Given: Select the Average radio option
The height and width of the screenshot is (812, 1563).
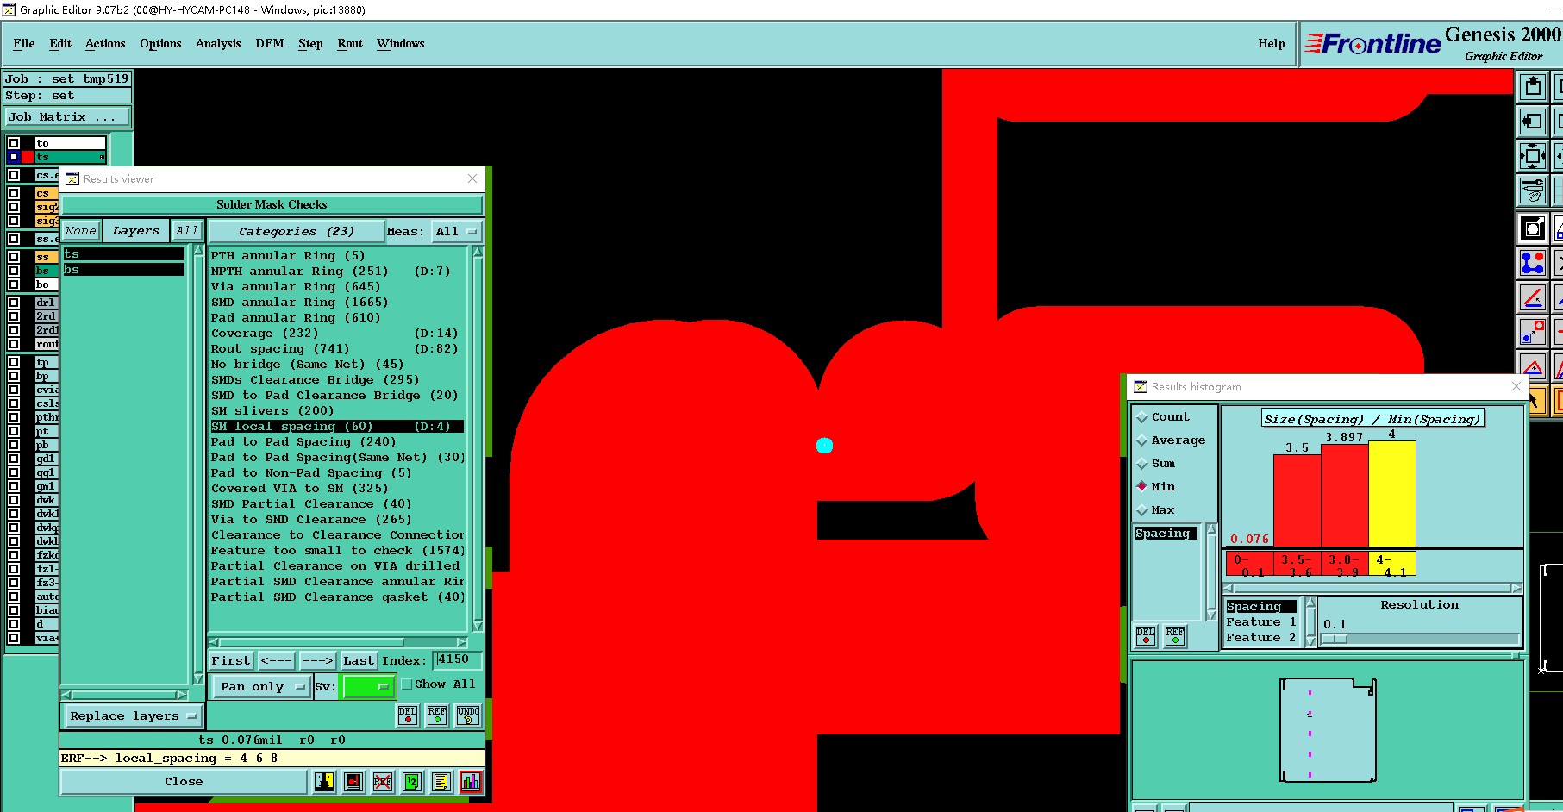Looking at the screenshot, I should tap(1142, 440).
